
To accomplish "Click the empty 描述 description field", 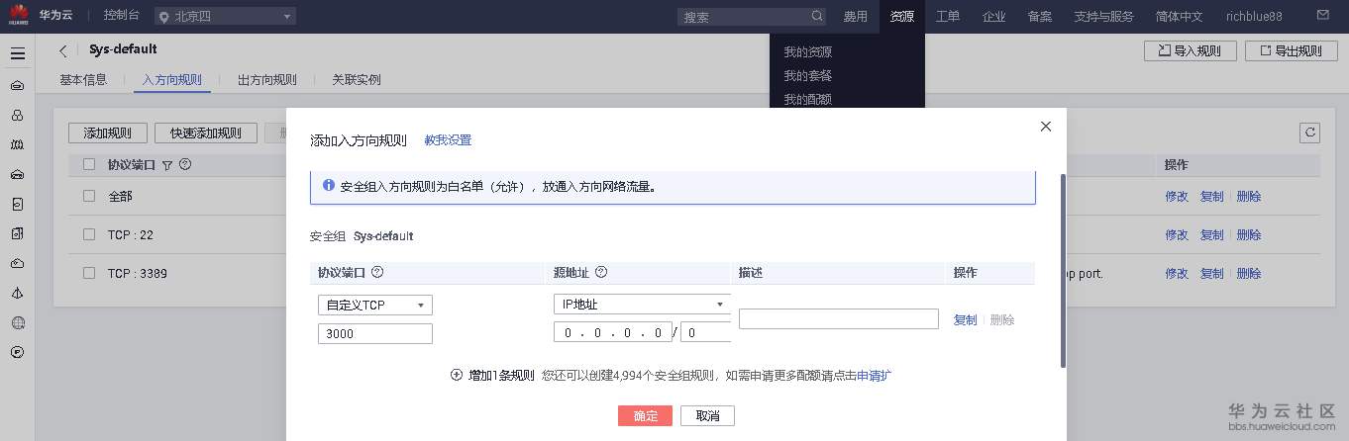I will point(838,318).
